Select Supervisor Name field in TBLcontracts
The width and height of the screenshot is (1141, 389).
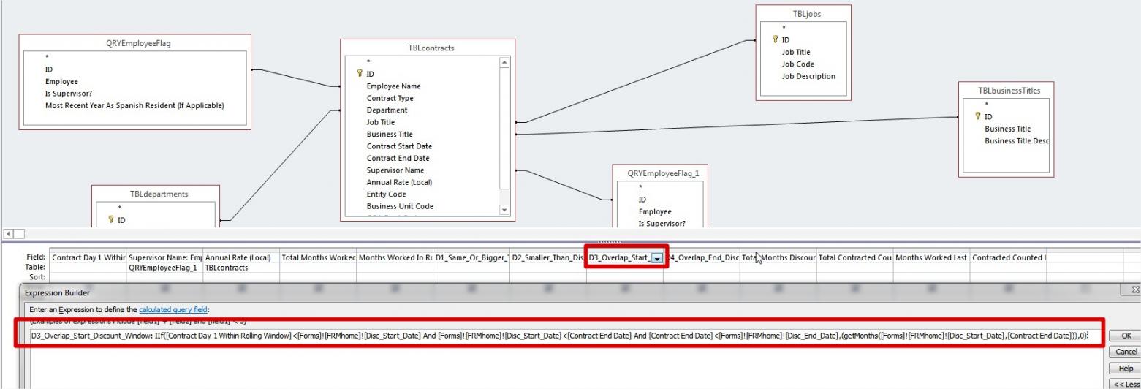[395, 170]
